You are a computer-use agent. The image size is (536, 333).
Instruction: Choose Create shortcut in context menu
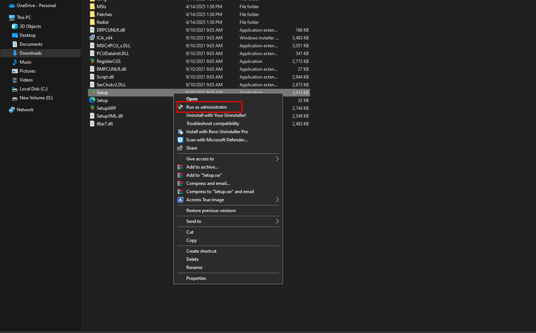coord(201,251)
